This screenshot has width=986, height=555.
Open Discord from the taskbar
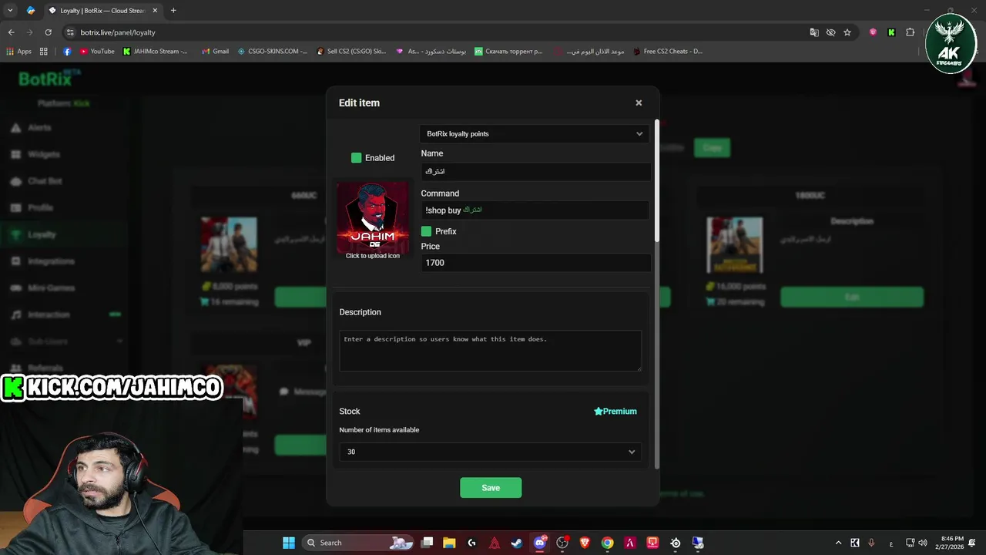(540, 543)
